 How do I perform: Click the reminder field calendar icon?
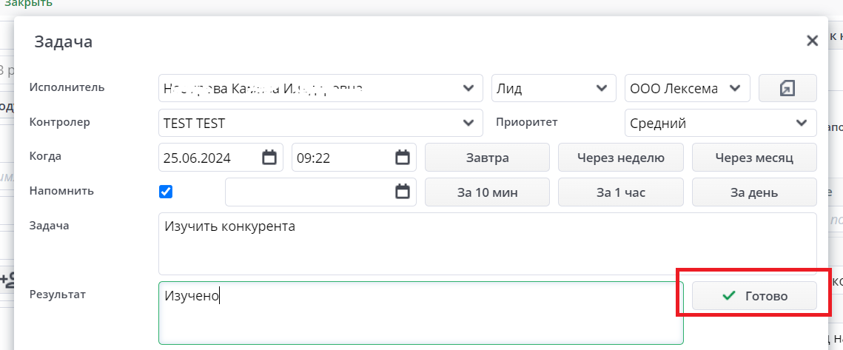pyautogui.click(x=403, y=191)
